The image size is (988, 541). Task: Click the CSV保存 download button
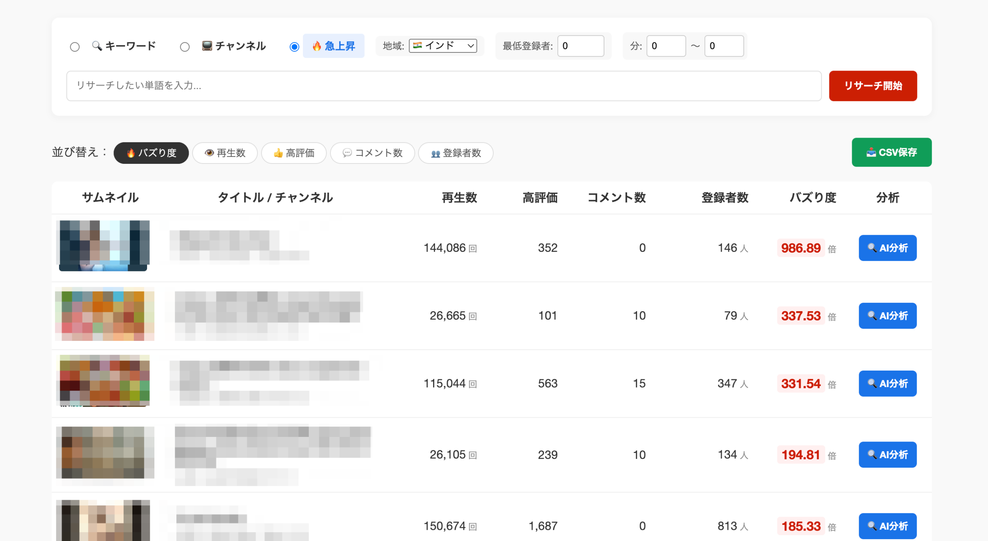point(891,152)
